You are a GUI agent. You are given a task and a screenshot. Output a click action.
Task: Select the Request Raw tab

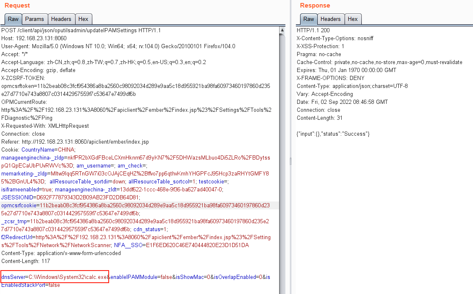[13, 19]
